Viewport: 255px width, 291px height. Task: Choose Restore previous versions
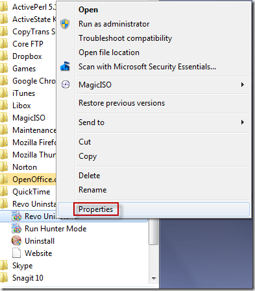(121, 103)
